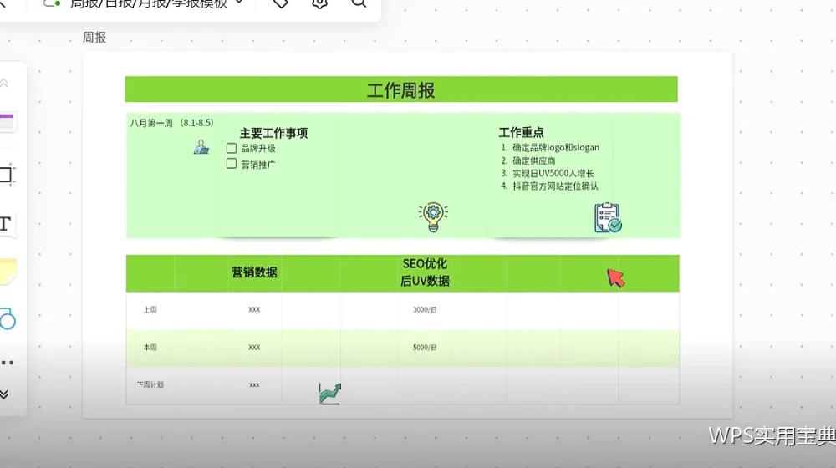Click the tag icon in the top bar
The height and width of the screenshot is (468, 836).
280,3
